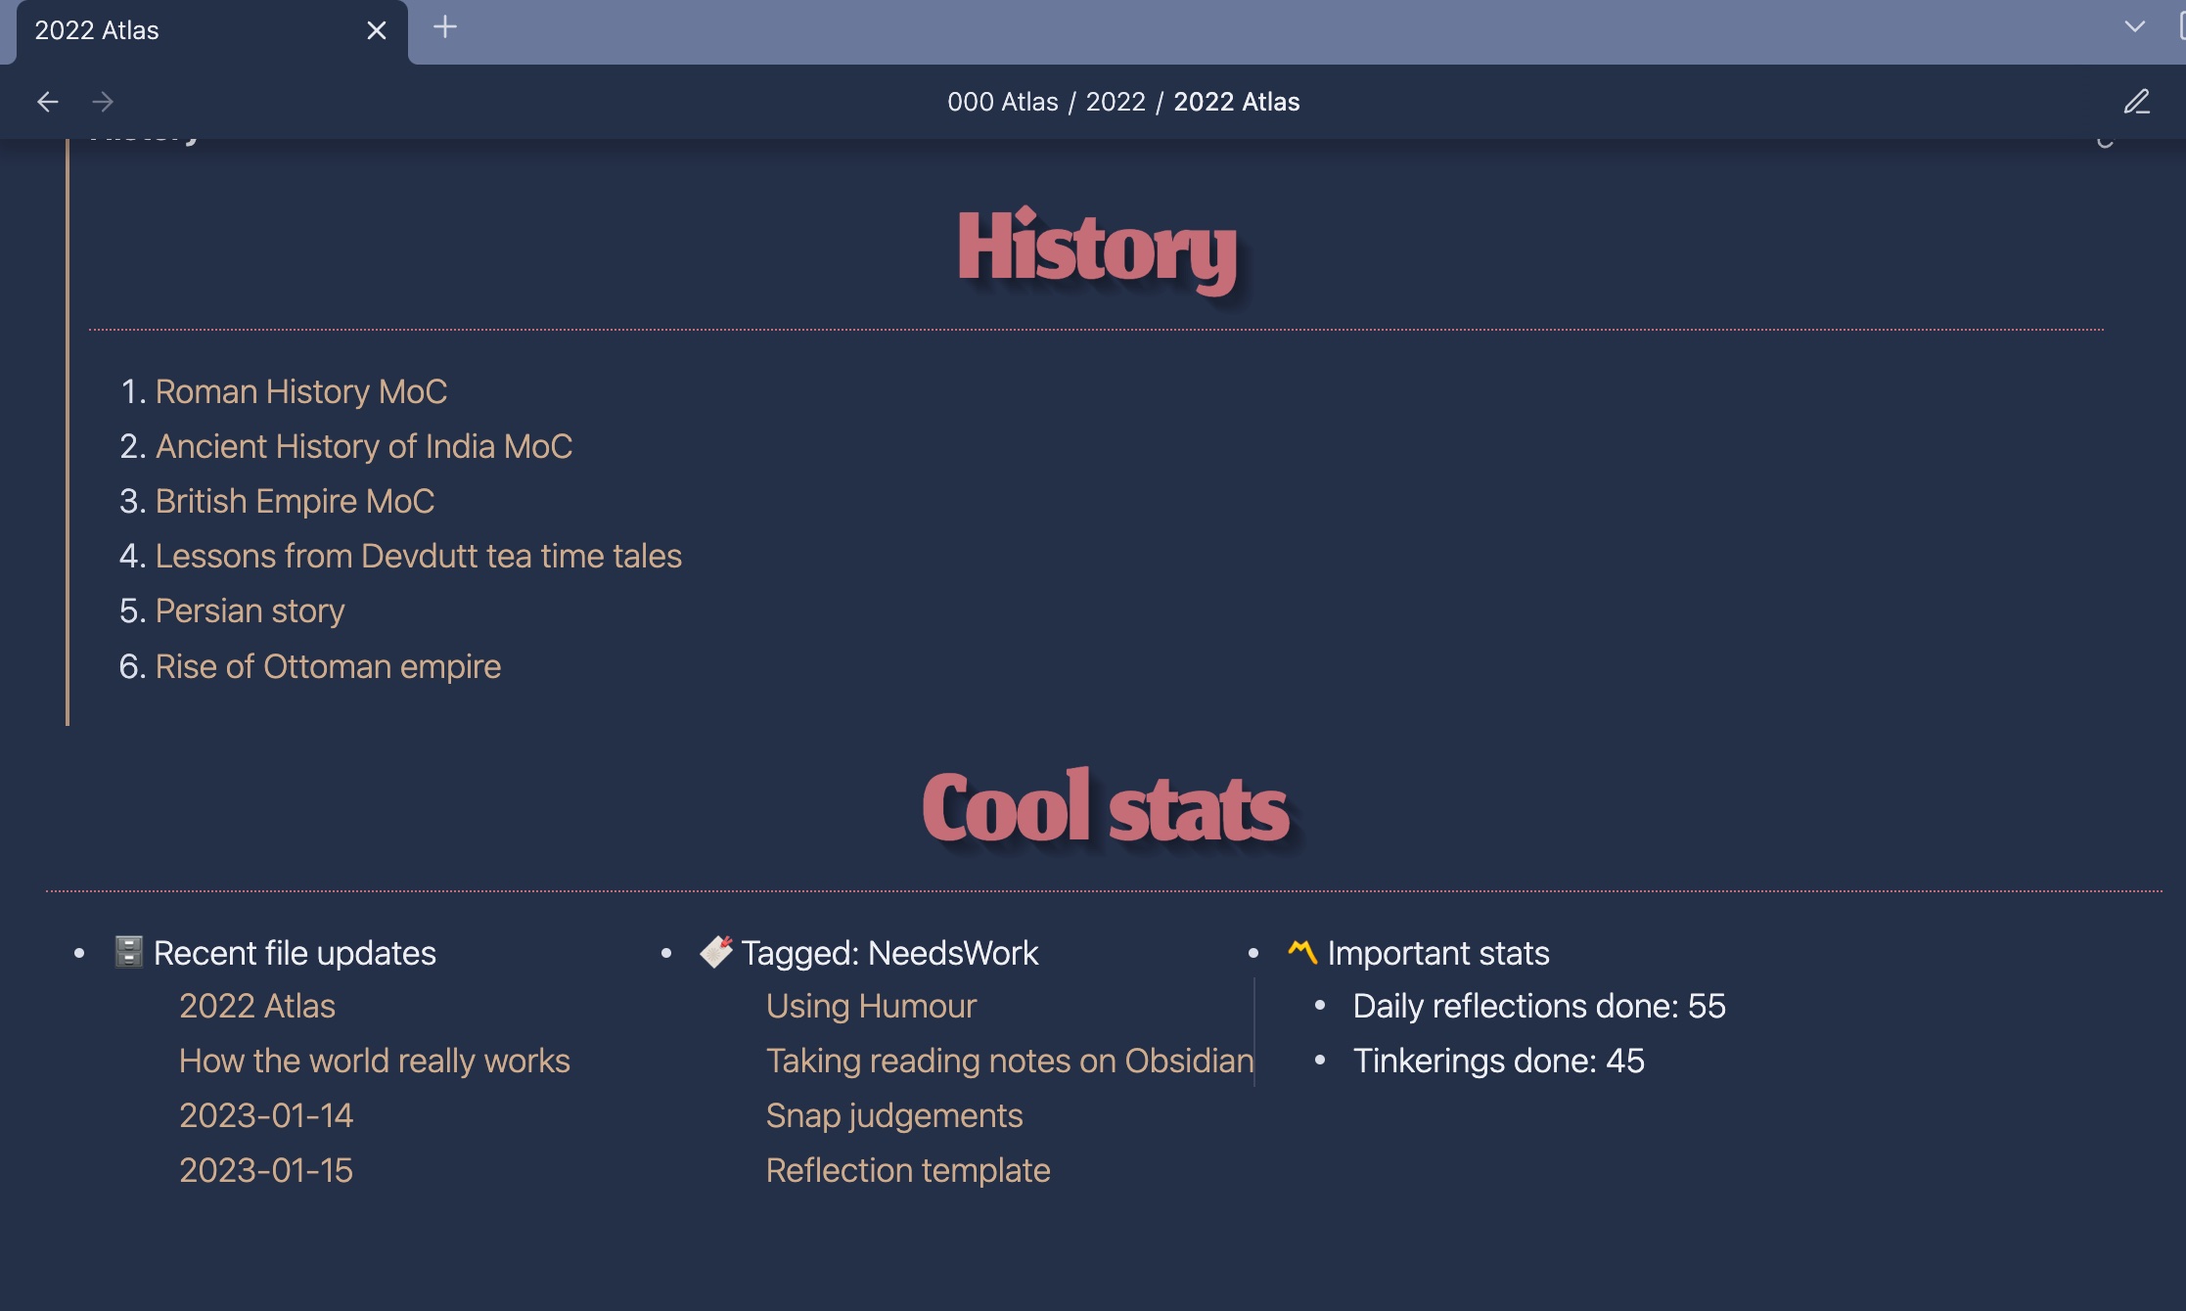Click the 2022 Atlas breadcrumb title

[1237, 102]
